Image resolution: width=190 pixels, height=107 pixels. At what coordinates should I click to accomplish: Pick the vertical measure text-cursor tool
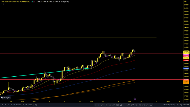point(106,105)
